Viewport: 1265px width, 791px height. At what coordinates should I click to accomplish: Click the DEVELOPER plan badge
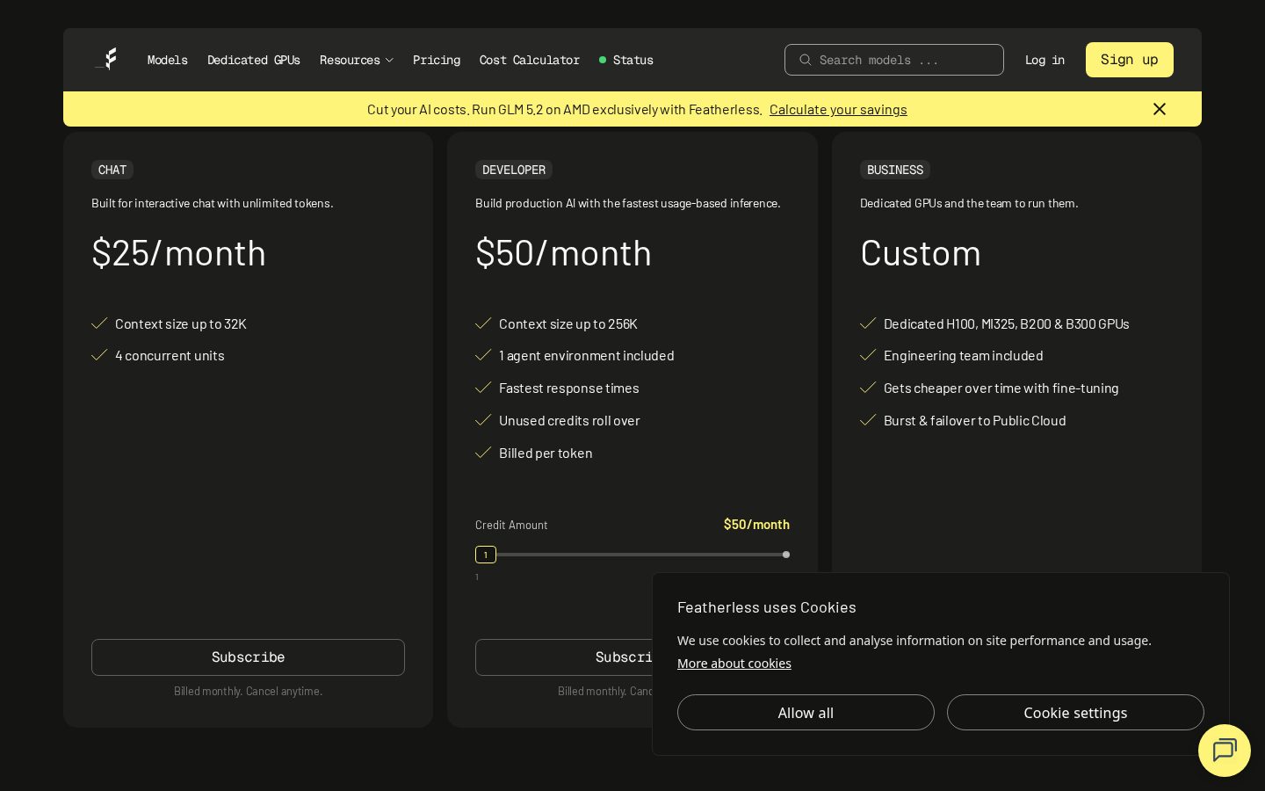click(x=514, y=170)
